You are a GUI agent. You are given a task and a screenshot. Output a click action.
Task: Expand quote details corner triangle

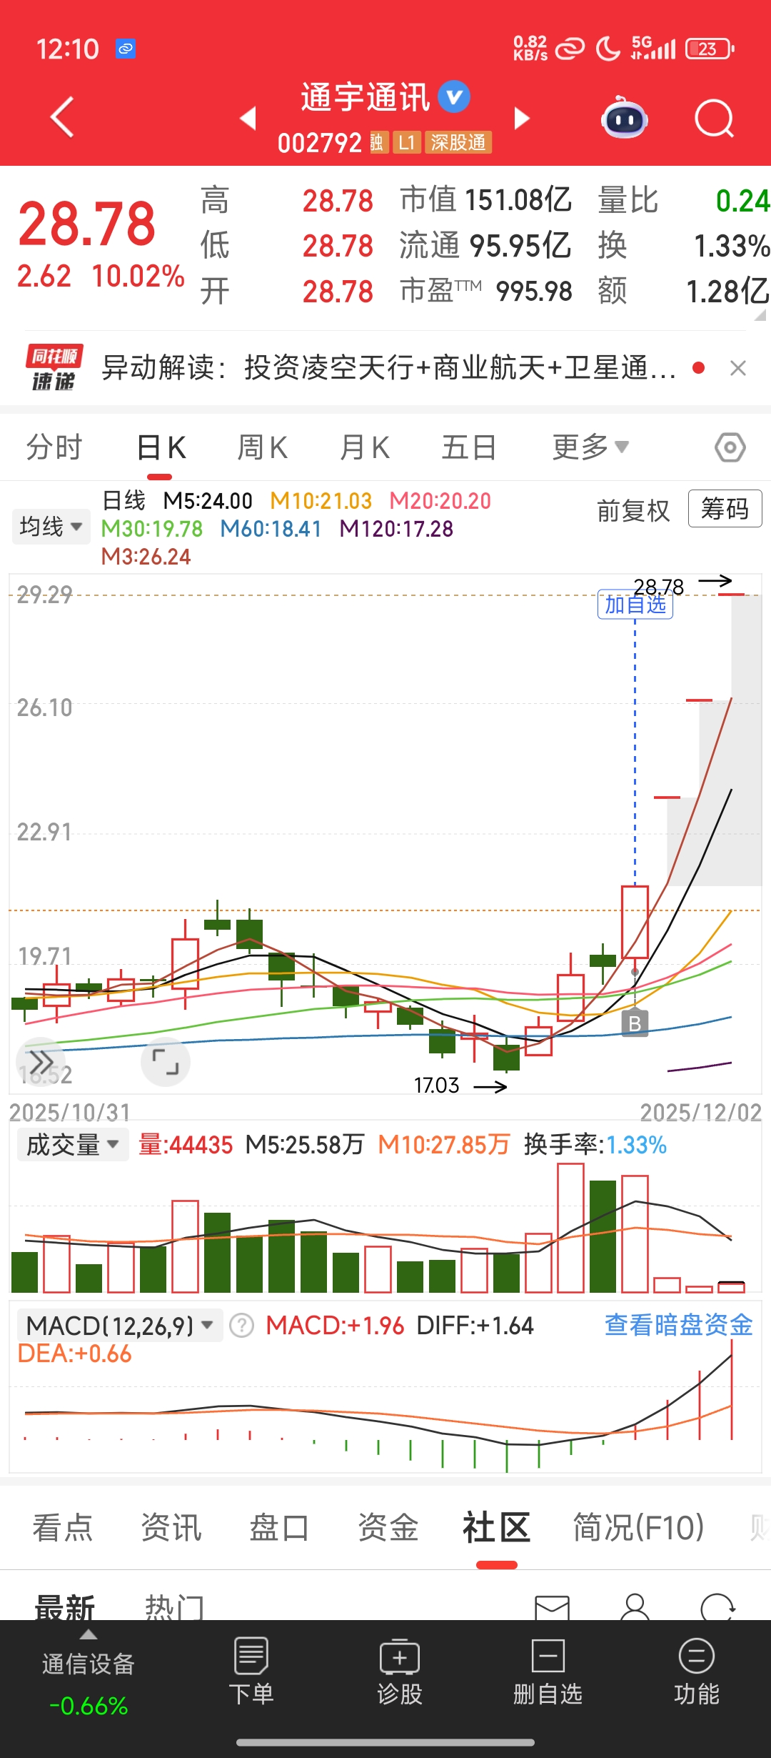pos(760,314)
